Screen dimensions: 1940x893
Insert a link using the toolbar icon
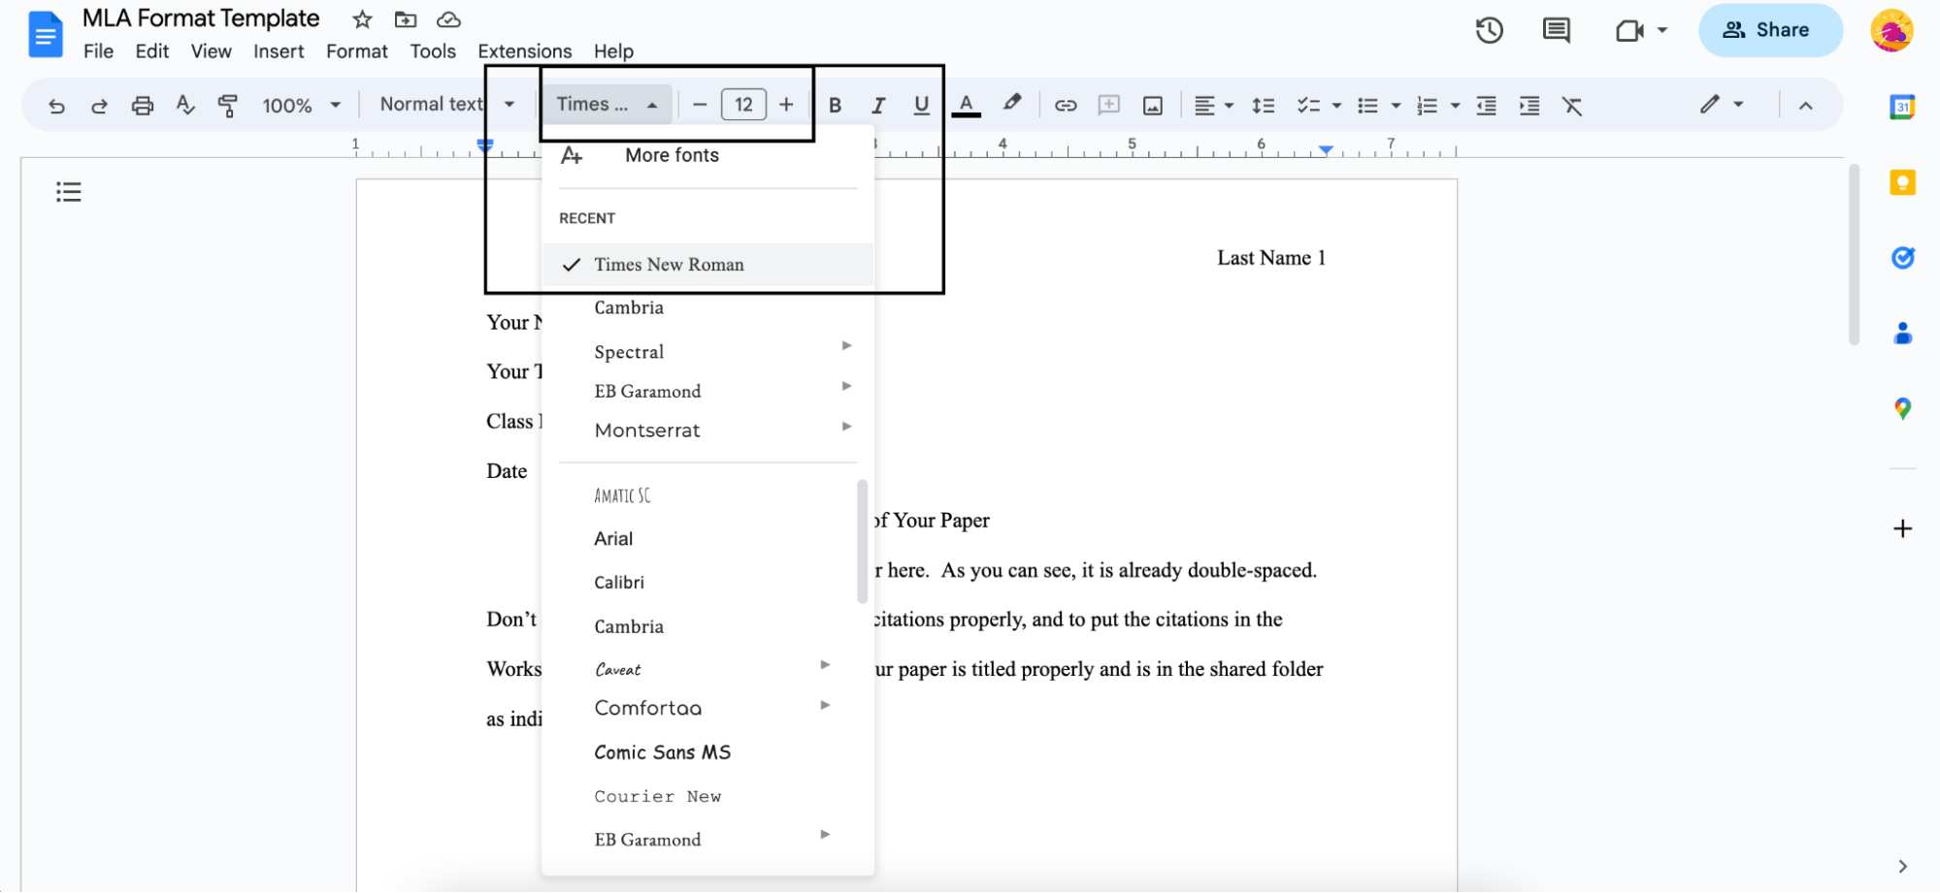pos(1065,105)
